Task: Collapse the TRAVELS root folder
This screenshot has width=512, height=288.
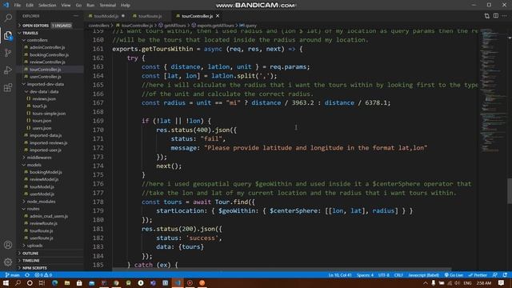Action: tap(30, 33)
